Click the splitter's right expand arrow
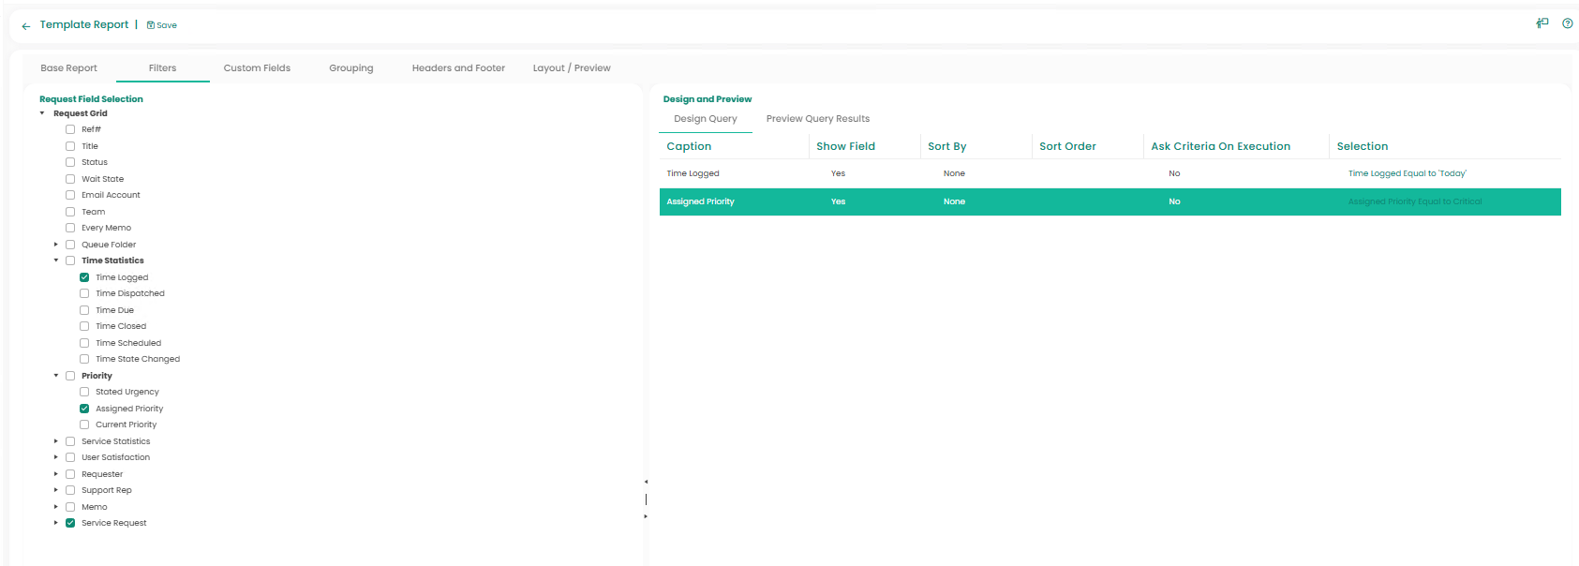The height and width of the screenshot is (566, 1579). 646,516
